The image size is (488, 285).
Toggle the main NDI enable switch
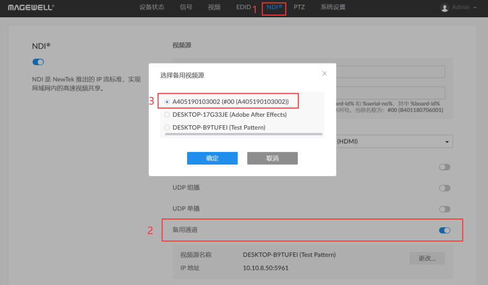pyautogui.click(x=38, y=62)
